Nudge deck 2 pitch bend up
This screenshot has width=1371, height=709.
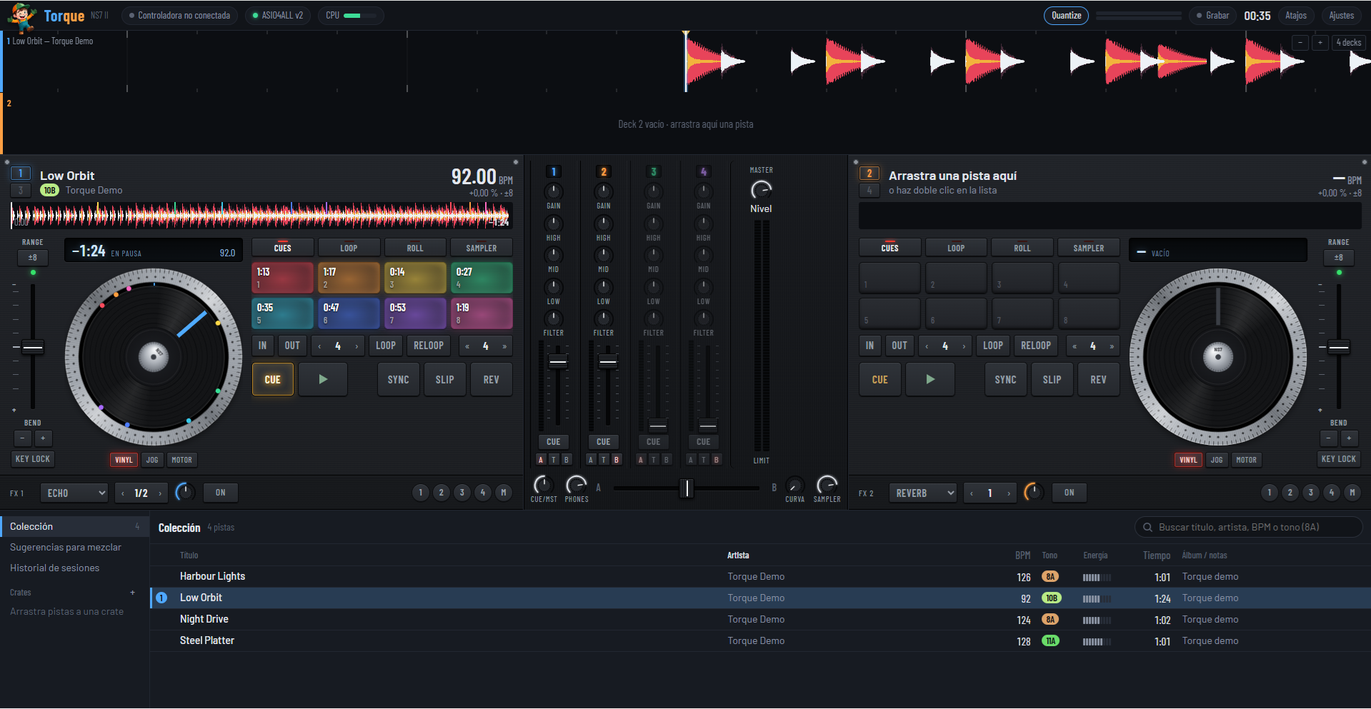click(1349, 438)
